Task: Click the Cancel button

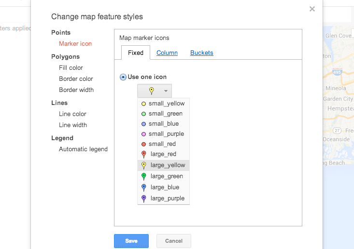Action: pyautogui.click(x=173, y=241)
